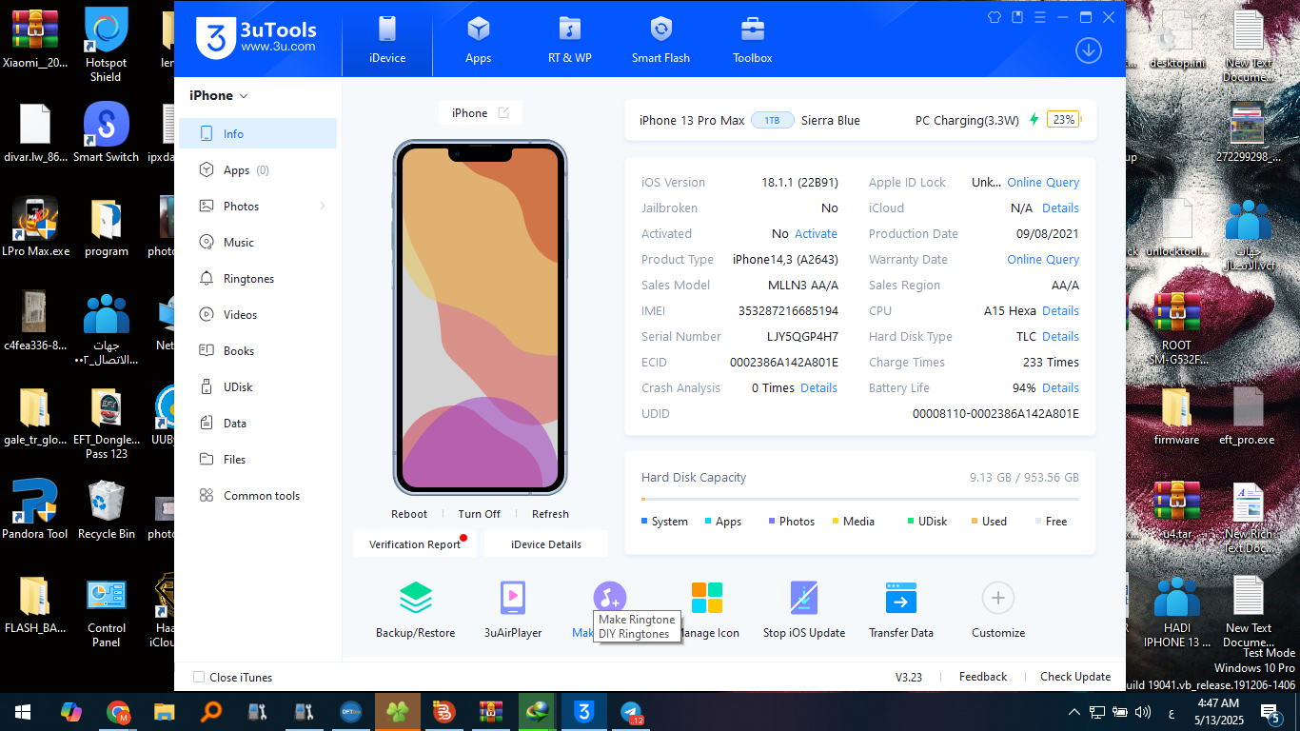The height and width of the screenshot is (731, 1300).
Task: Click the Battery Life Details link
Action: (1060, 387)
